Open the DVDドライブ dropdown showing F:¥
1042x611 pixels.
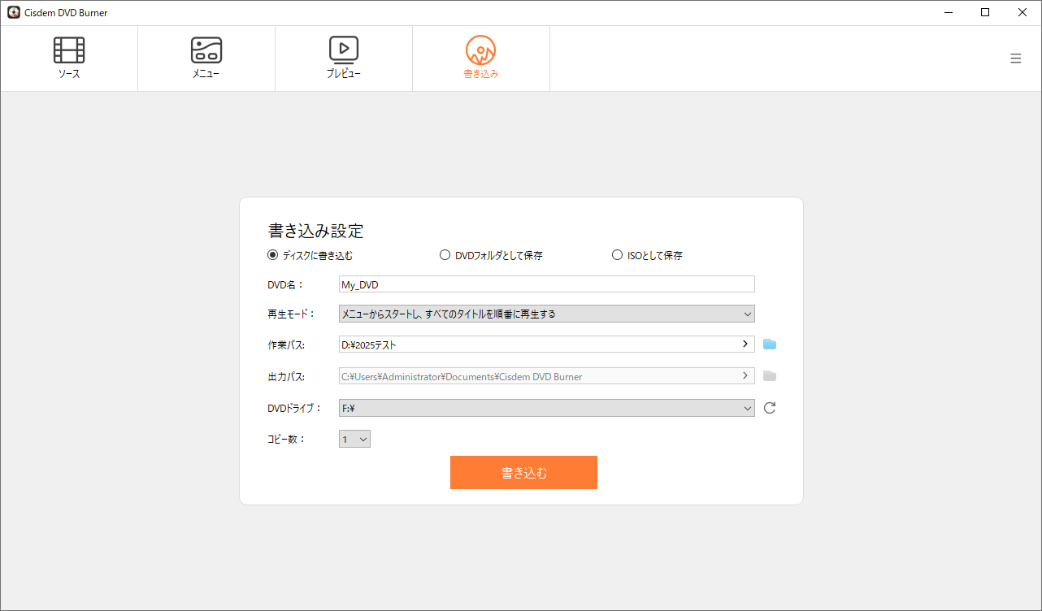(x=546, y=408)
